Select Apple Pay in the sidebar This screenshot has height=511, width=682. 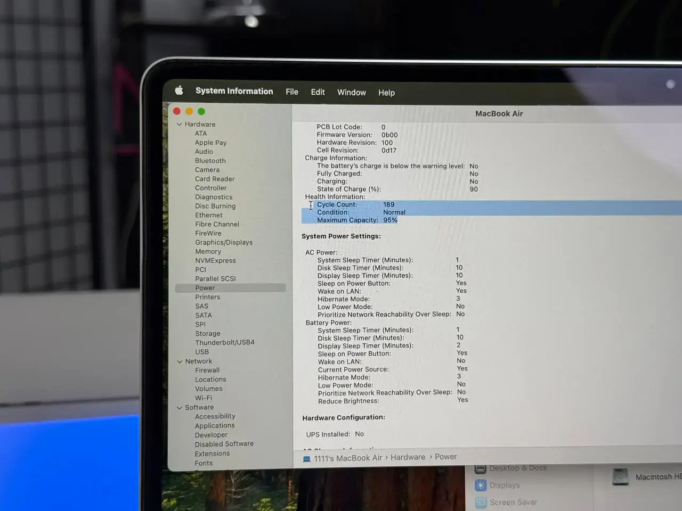[210, 143]
